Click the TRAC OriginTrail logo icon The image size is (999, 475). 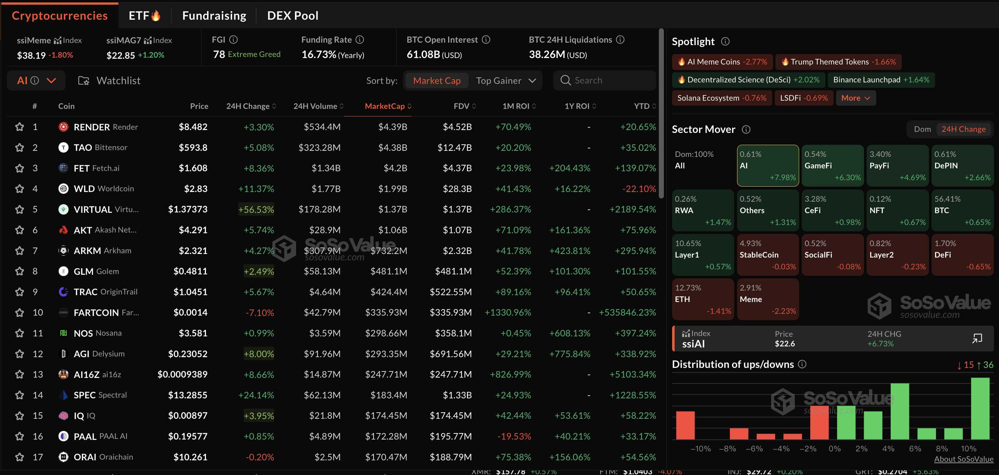[63, 292]
